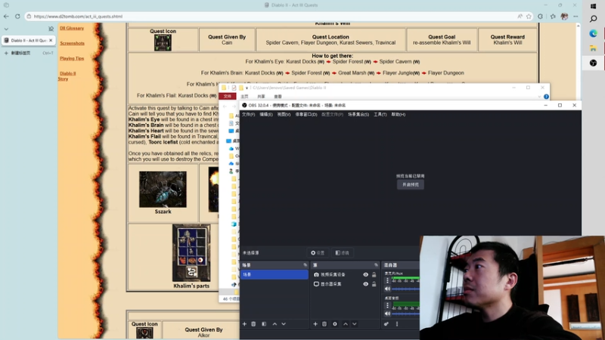Open desktop audio channel options dots

pyautogui.click(x=387, y=305)
